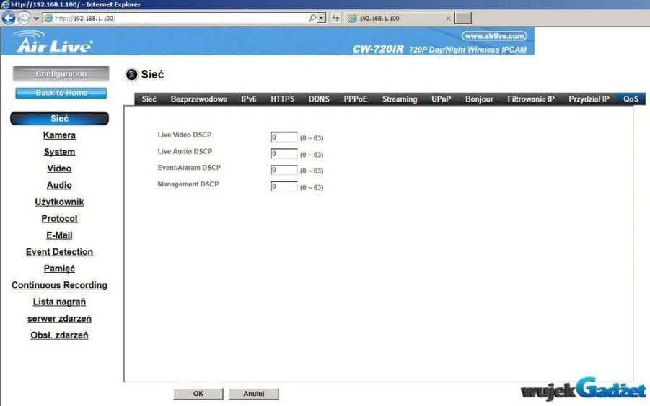650x406 pixels.
Task: Open Event Detection in sidebar
Action: (59, 252)
